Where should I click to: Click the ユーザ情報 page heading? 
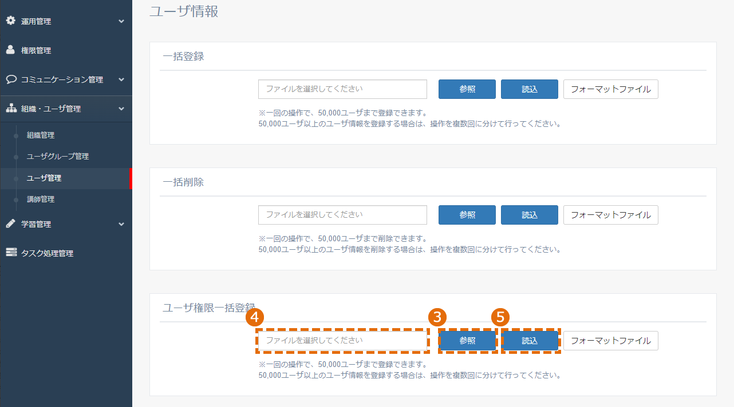[x=184, y=11]
